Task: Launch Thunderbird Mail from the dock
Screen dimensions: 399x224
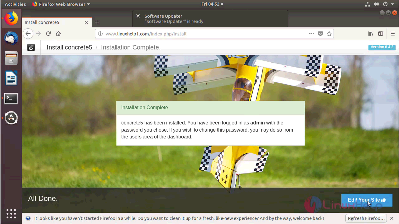Action: pyautogui.click(x=11, y=38)
